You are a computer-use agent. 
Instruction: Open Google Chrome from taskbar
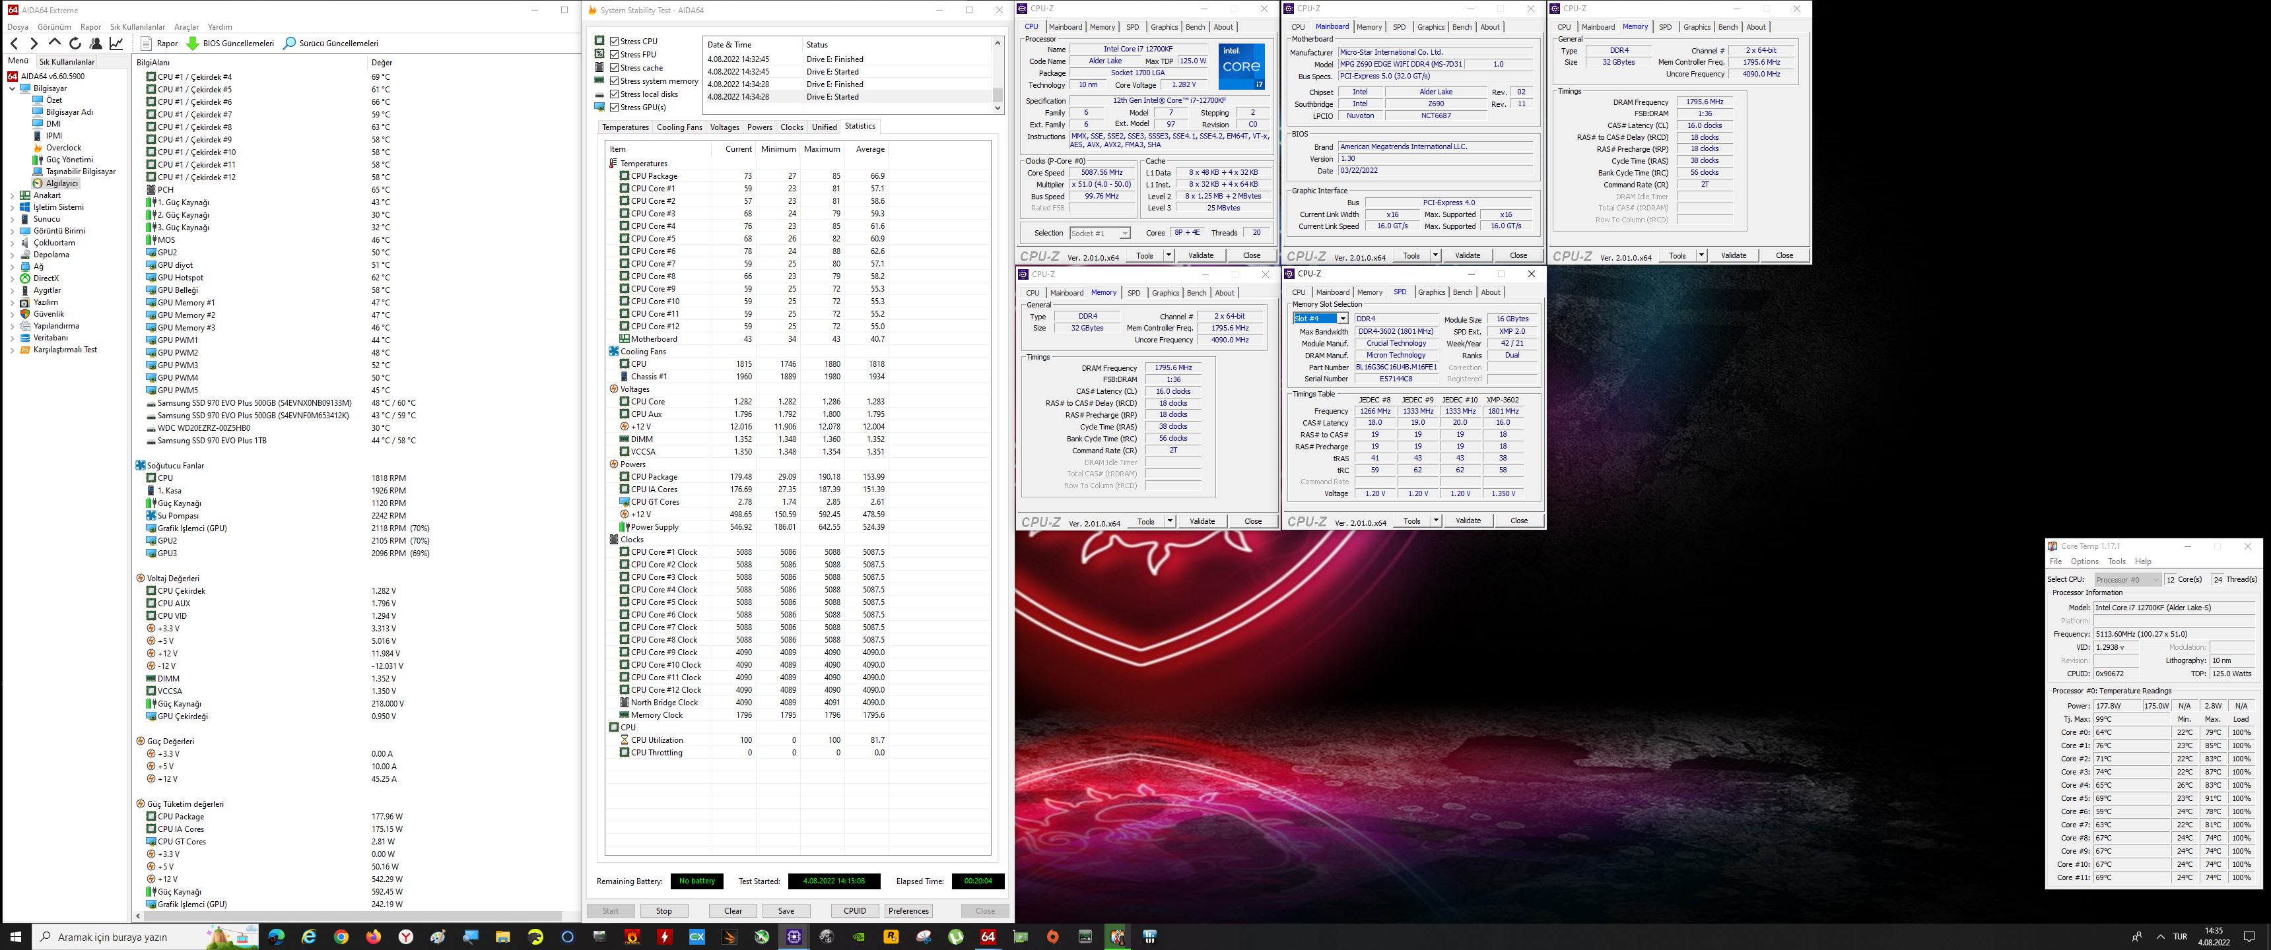(341, 937)
